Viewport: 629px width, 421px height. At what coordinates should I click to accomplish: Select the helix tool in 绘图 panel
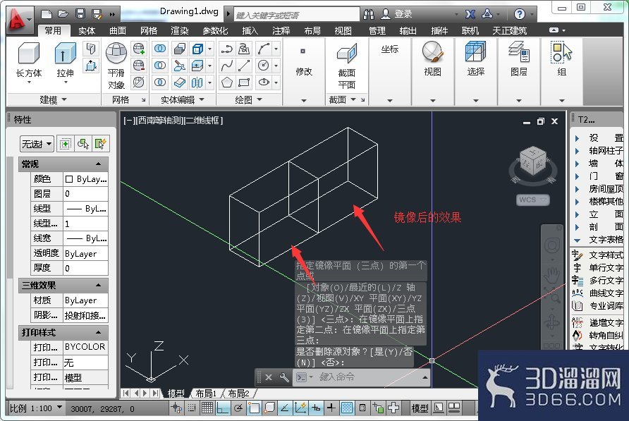[244, 49]
